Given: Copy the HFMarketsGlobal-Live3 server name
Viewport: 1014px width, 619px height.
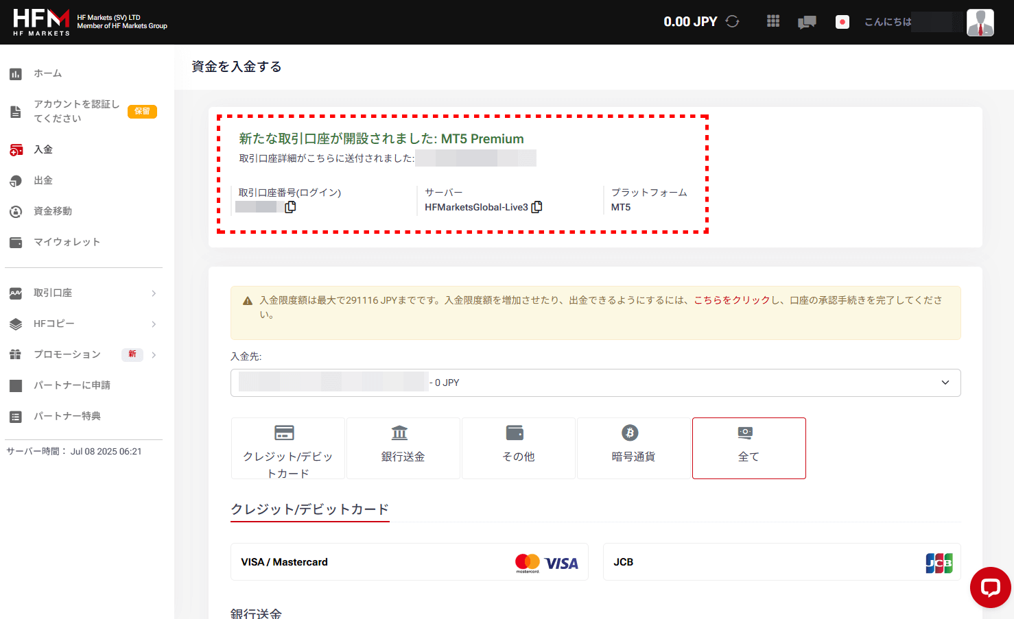Looking at the screenshot, I should point(537,207).
